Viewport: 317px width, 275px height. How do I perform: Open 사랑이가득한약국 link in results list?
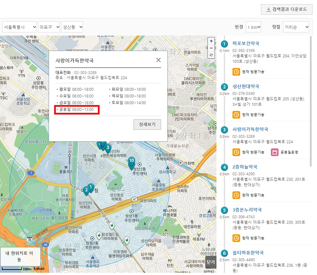pyautogui.click(x=250, y=129)
